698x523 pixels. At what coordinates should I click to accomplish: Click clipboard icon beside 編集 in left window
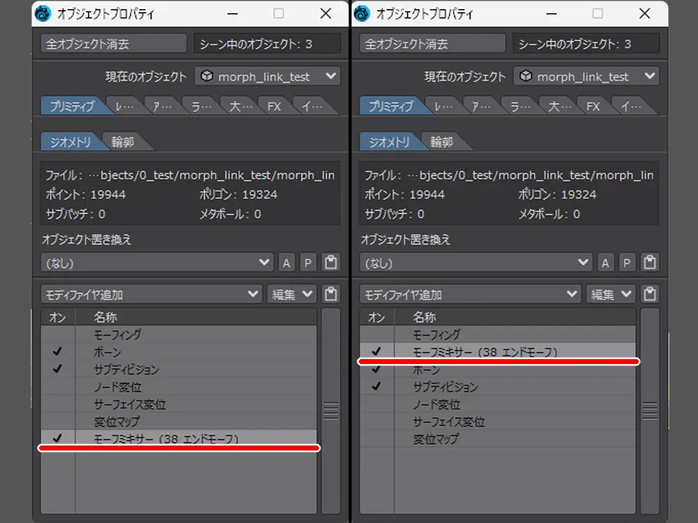[x=331, y=294]
